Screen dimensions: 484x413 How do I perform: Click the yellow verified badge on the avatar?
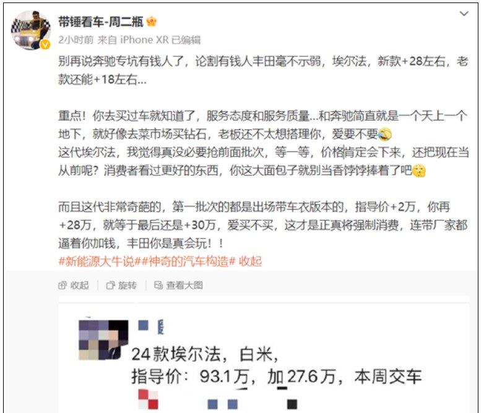pyautogui.click(x=45, y=45)
